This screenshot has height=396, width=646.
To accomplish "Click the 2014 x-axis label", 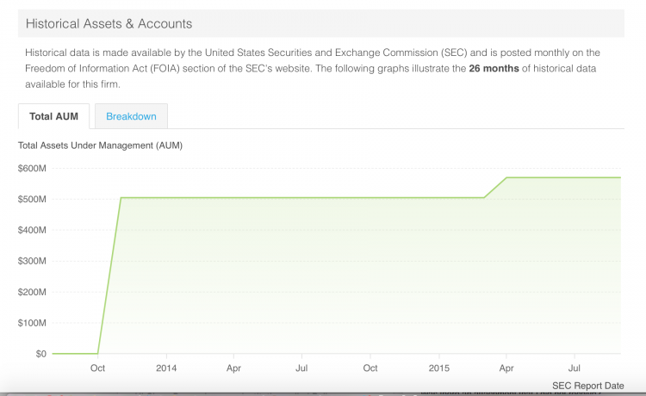I will point(166,368).
